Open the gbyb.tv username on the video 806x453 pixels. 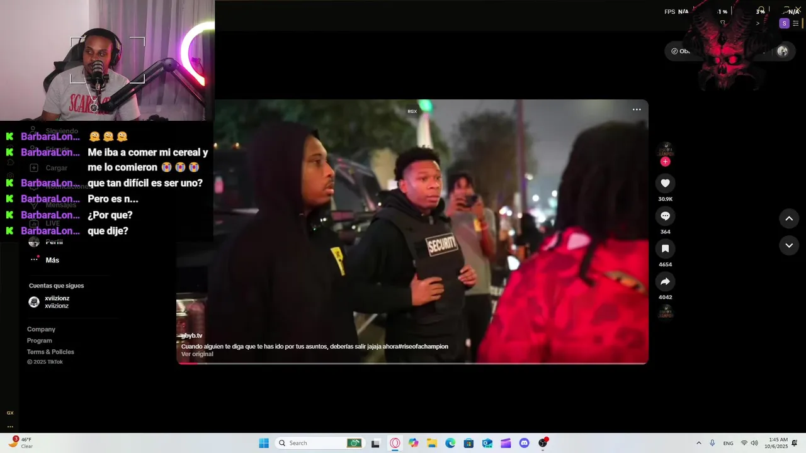pos(192,336)
